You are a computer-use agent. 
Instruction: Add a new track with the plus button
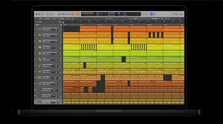tap(36, 22)
